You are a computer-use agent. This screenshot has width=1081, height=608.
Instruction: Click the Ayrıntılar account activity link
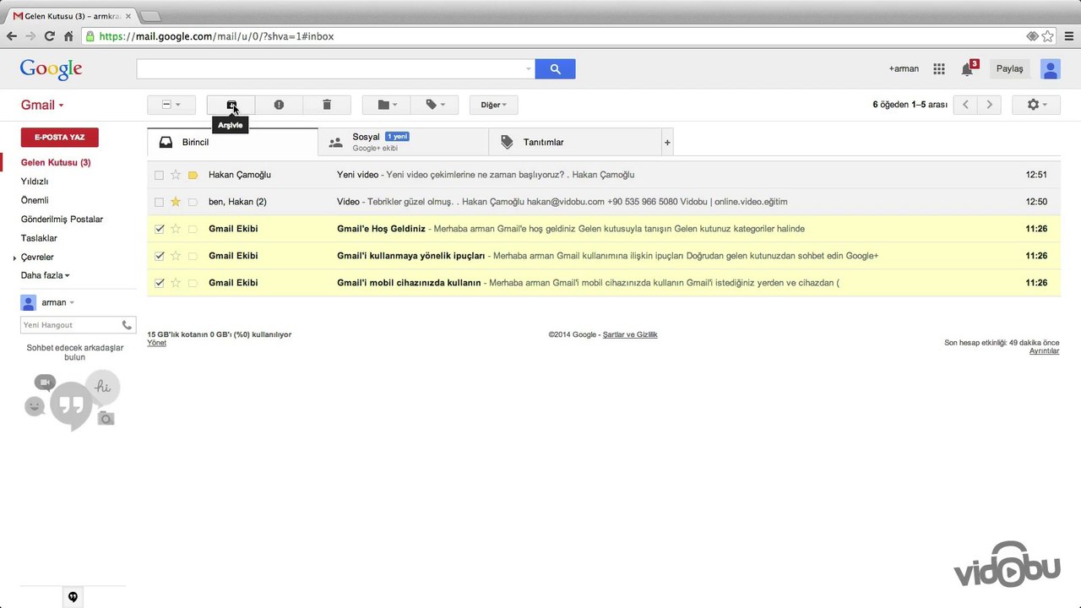(x=1044, y=350)
